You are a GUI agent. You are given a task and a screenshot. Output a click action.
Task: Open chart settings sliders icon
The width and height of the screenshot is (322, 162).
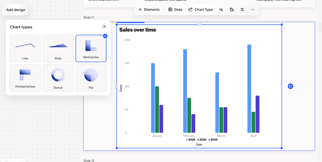pos(242,9)
